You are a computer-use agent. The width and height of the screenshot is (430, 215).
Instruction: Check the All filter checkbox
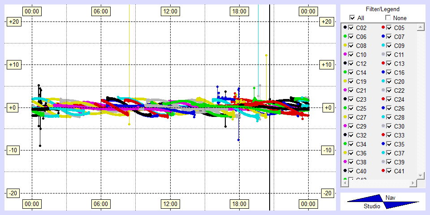point(352,18)
